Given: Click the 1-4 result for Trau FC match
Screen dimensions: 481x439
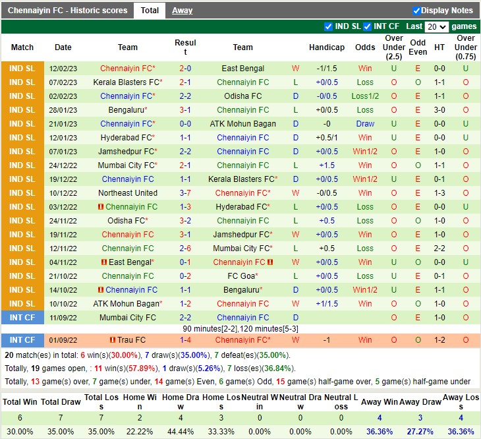Looking at the screenshot, I should pos(185,340).
